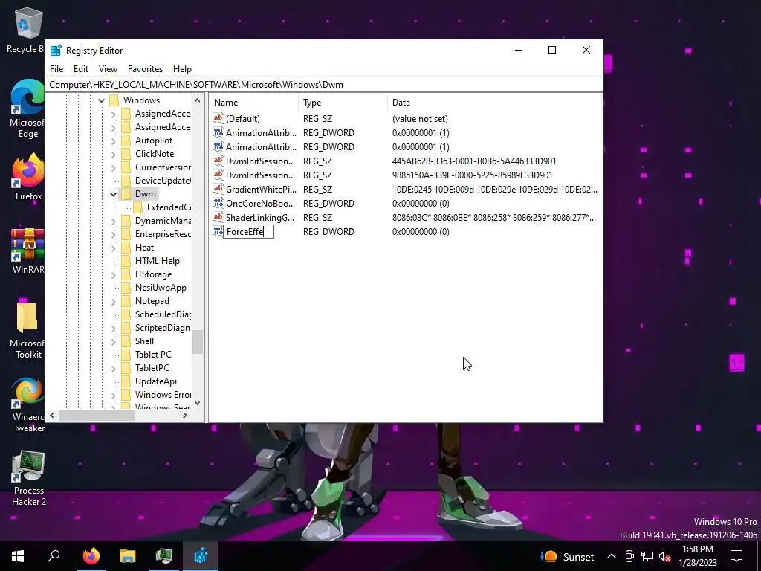The height and width of the screenshot is (571, 761).
Task: Click the GradientWhitePi... string icon
Action: tap(218, 190)
